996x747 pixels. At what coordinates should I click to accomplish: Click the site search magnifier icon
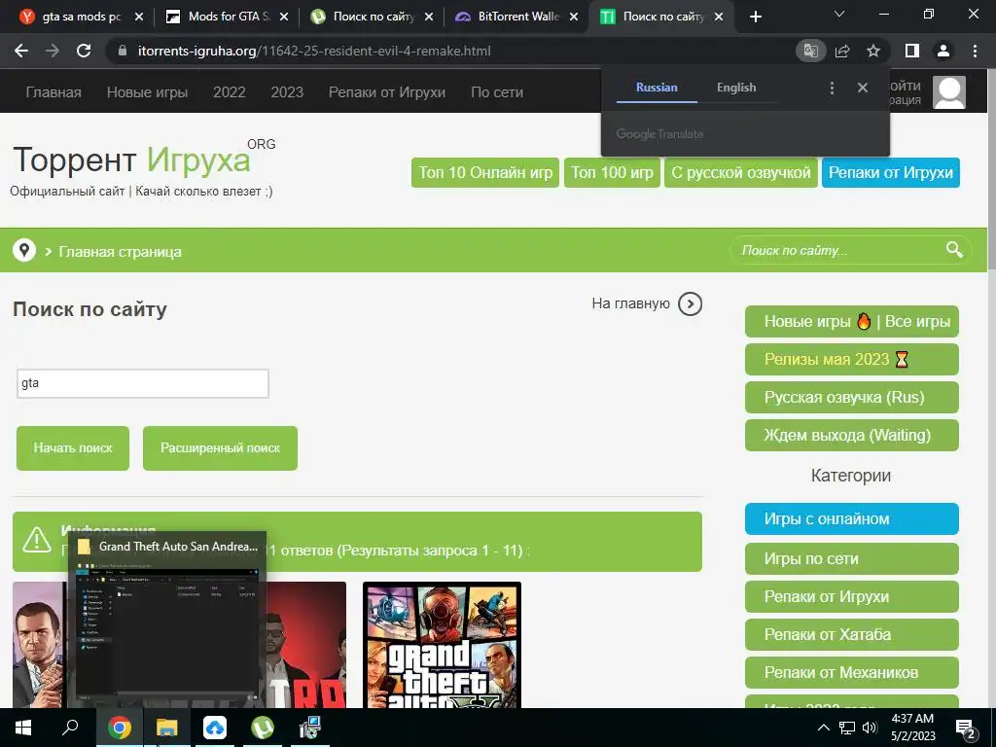[x=954, y=250]
